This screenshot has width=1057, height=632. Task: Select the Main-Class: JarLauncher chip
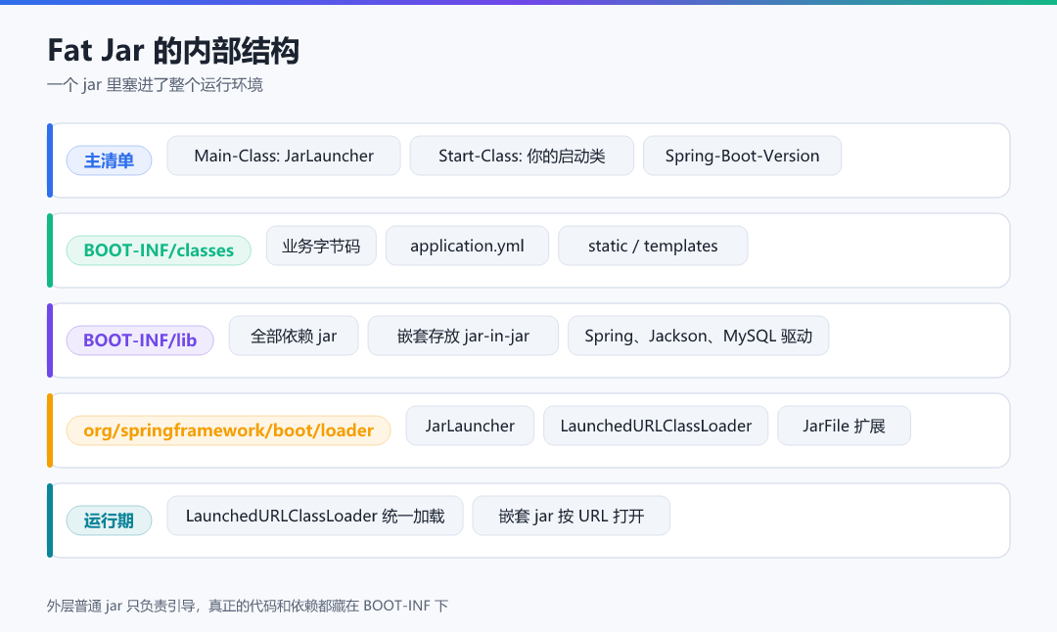[x=284, y=156]
